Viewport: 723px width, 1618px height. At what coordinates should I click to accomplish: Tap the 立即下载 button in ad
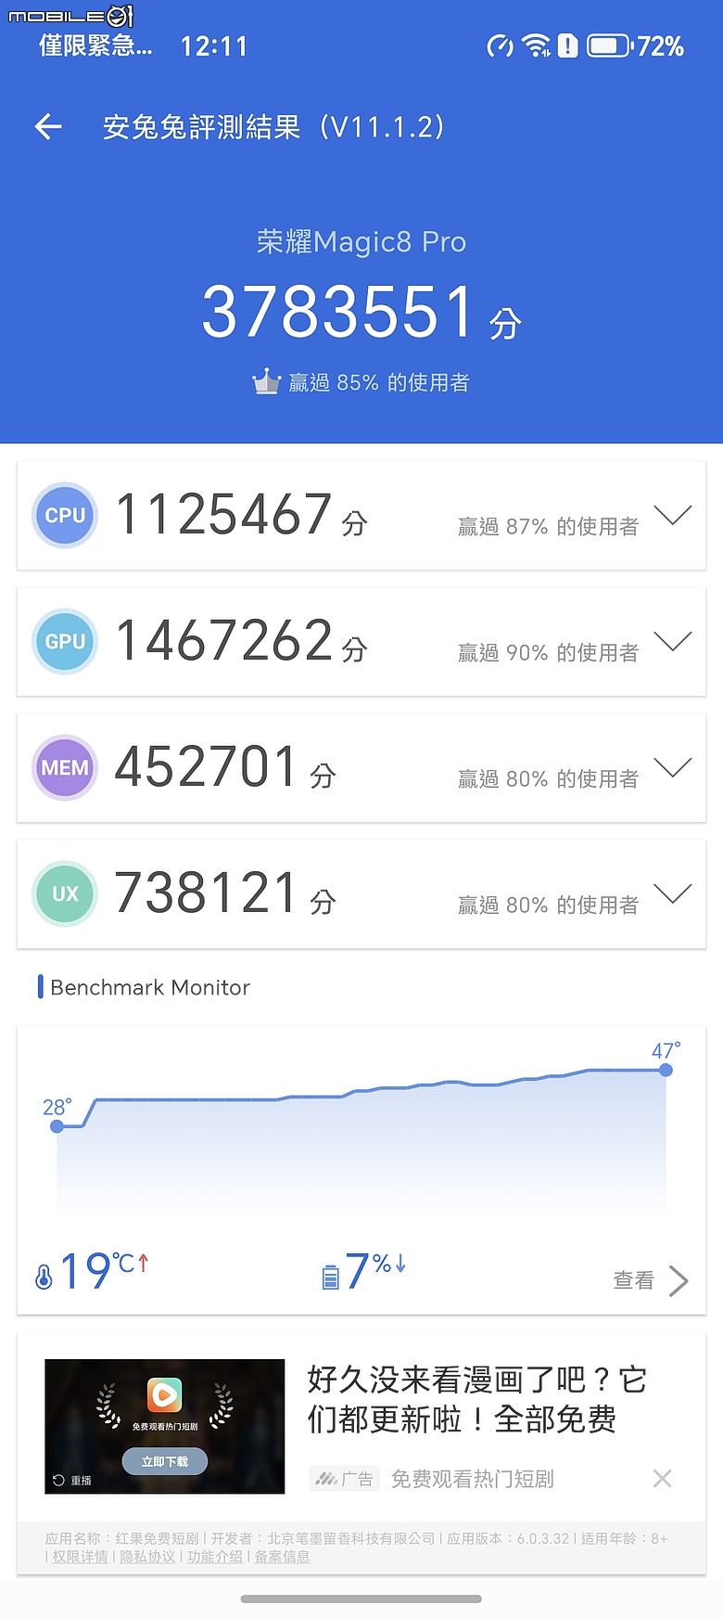[165, 1461]
